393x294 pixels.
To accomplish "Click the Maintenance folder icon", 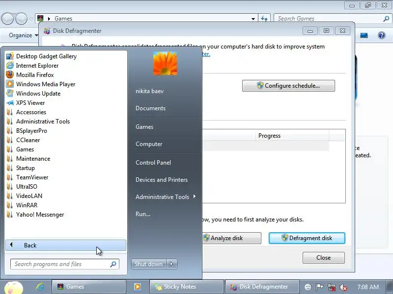I will (x=10, y=159).
